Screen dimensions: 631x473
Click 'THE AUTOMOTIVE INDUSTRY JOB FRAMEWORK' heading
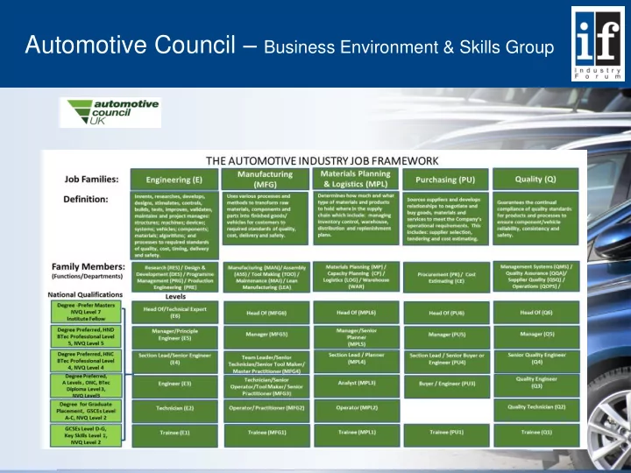[322, 161]
